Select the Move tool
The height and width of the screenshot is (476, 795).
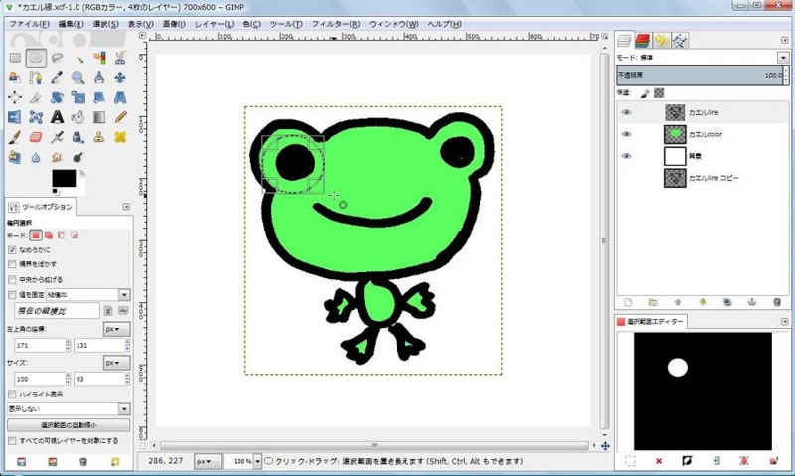coord(120,78)
